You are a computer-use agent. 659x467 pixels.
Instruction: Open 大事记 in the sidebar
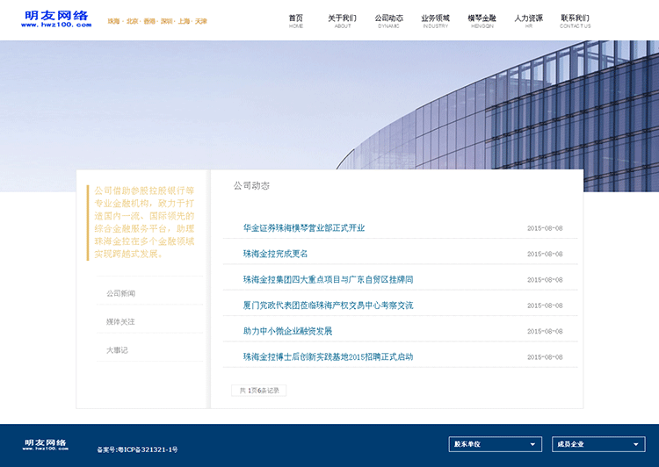pos(117,350)
